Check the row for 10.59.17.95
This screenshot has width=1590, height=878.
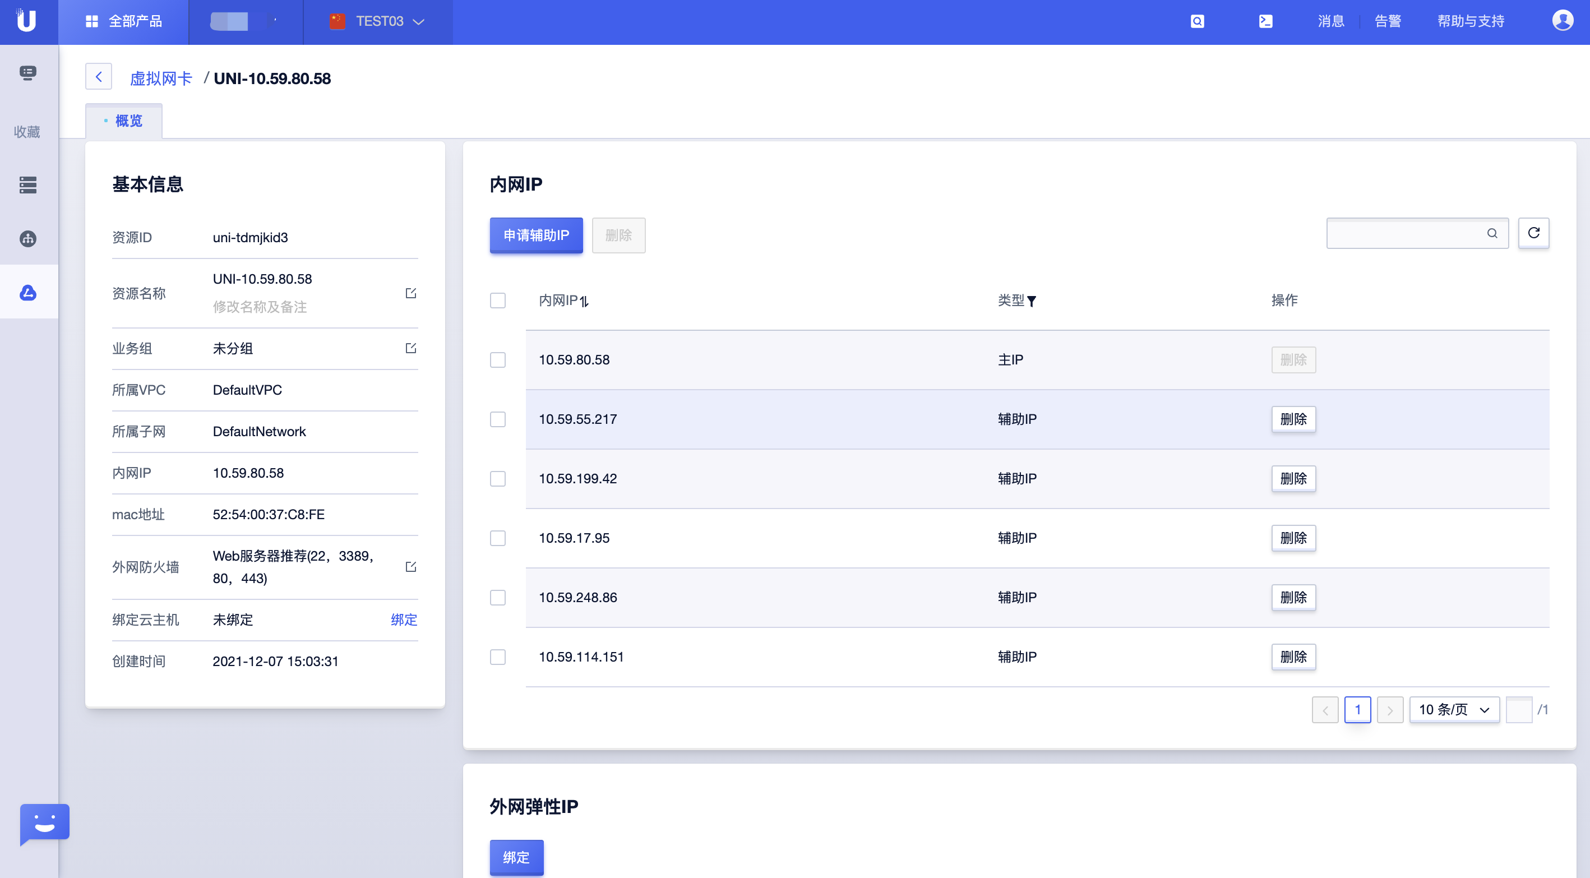(497, 538)
